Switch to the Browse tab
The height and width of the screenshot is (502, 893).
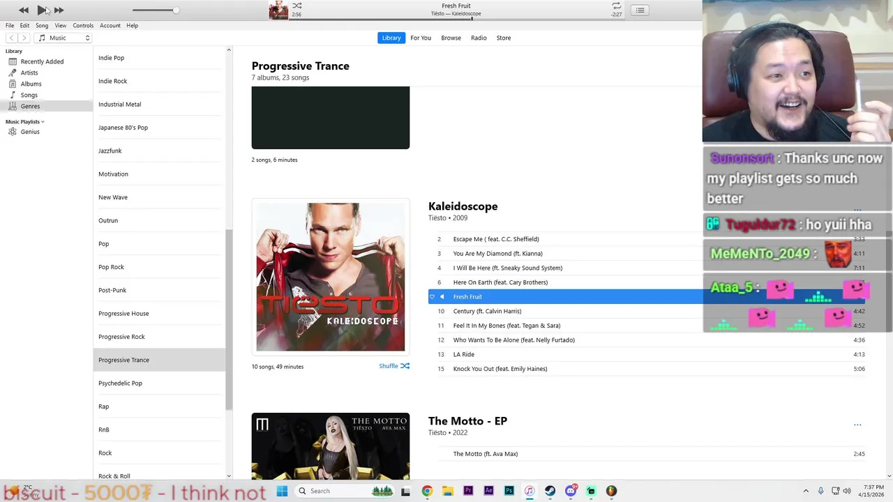point(451,38)
